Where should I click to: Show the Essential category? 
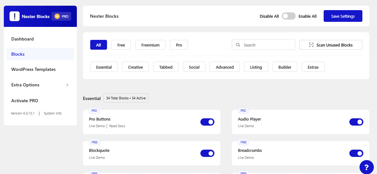104,67
